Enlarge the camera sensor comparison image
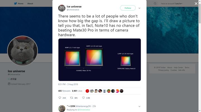Image resolution: width=201 pixels, height=112 pixels. pos(99,60)
